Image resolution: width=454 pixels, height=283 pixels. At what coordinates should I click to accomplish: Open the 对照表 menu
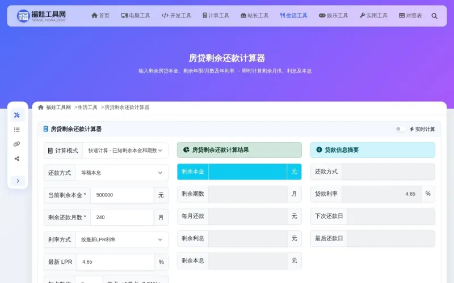[x=410, y=16]
